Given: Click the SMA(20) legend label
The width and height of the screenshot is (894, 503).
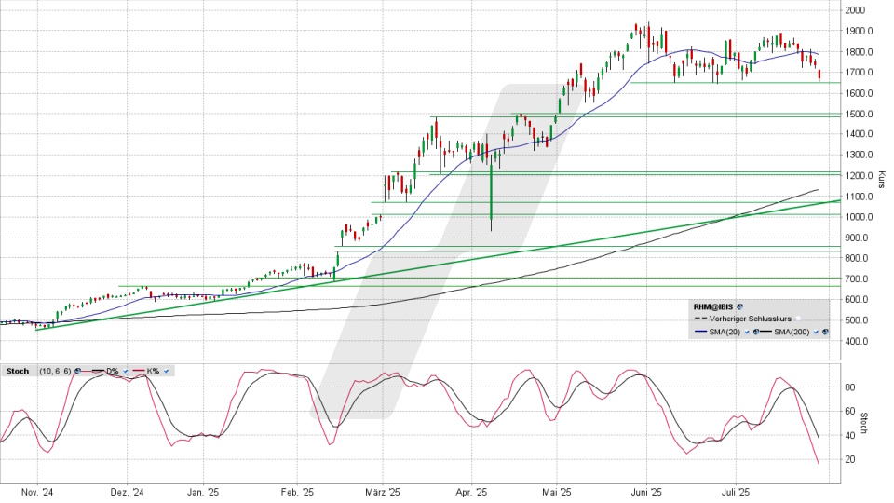Looking at the screenshot, I should 725,332.
